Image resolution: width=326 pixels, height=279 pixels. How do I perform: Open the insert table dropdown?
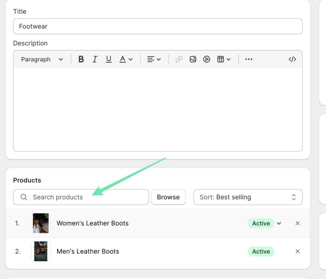(x=224, y=59)
